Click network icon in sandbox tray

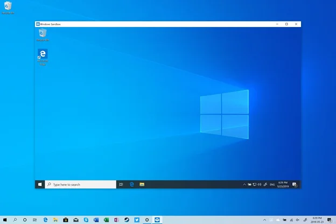[x=254, y=184]
